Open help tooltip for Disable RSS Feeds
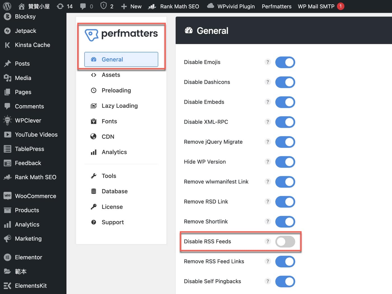The image size is (392, 294). pos(268,241)
